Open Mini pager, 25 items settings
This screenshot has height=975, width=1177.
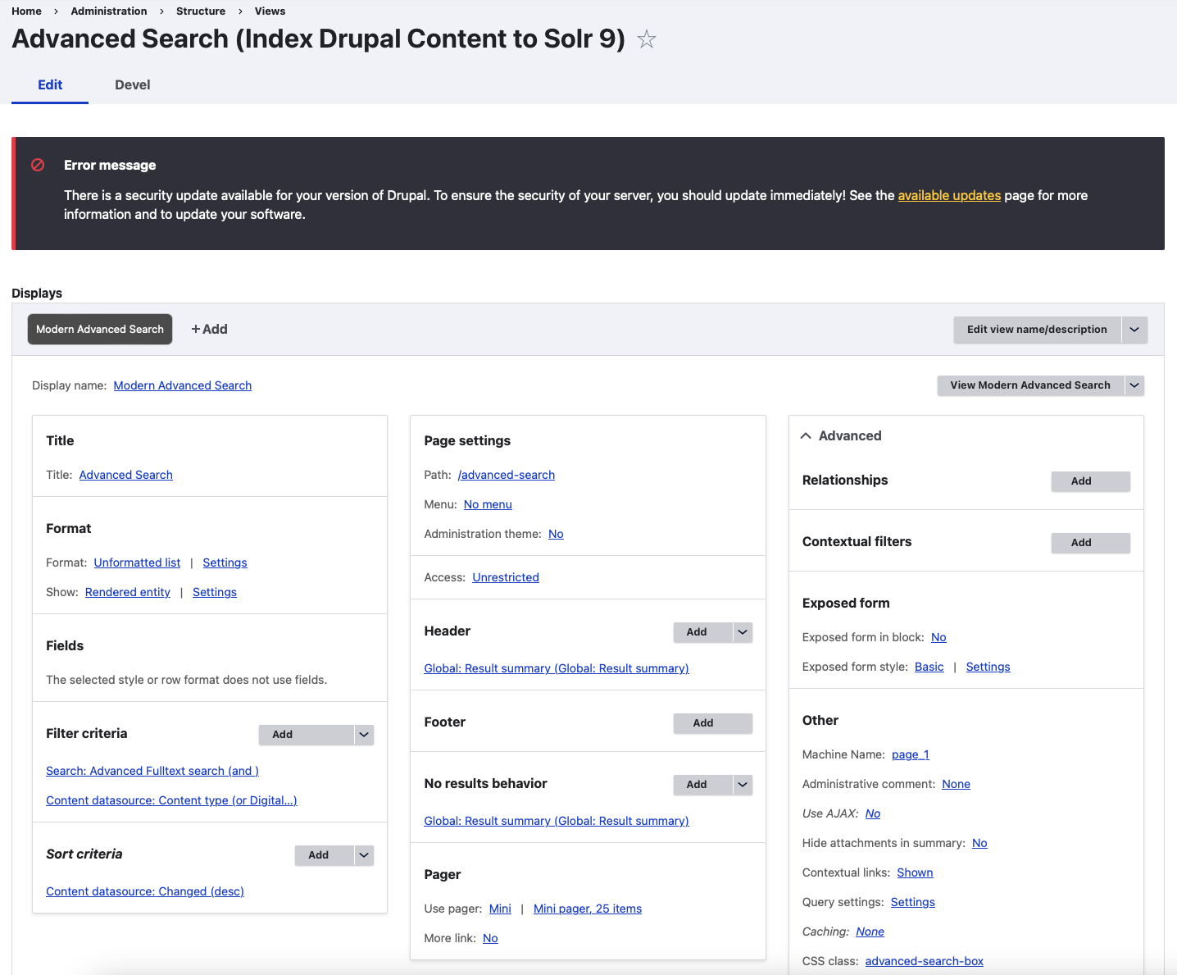[588, 909]
